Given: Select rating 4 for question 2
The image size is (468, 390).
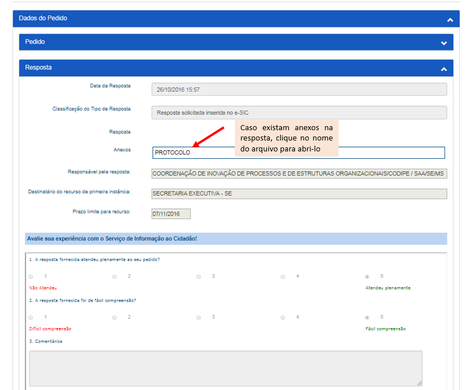Looking at the screenshot, I should [x=283, y=318].
